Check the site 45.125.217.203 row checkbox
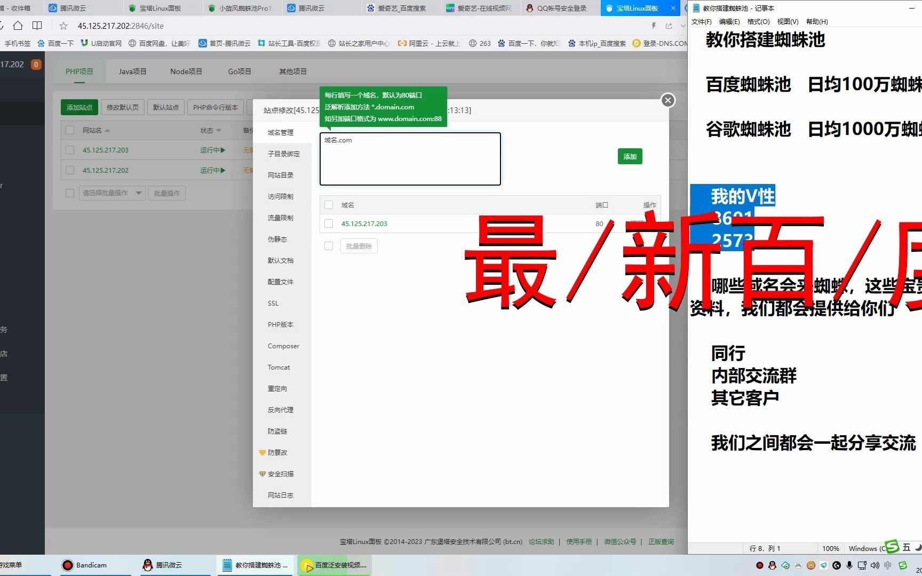The height and width of the screenshot is (576, 922). tap(70, 150)
